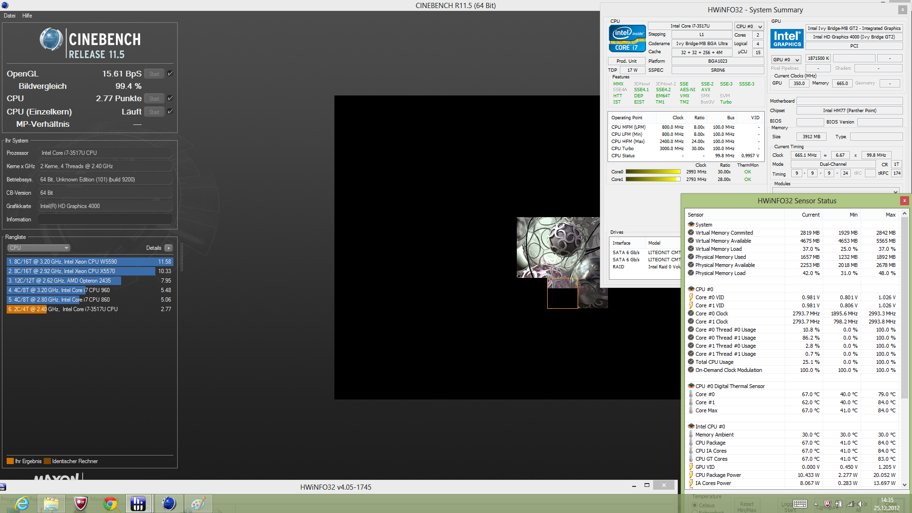Open the Datei menu
This screenshot has height=513, width=912.
tap(9, 16)
